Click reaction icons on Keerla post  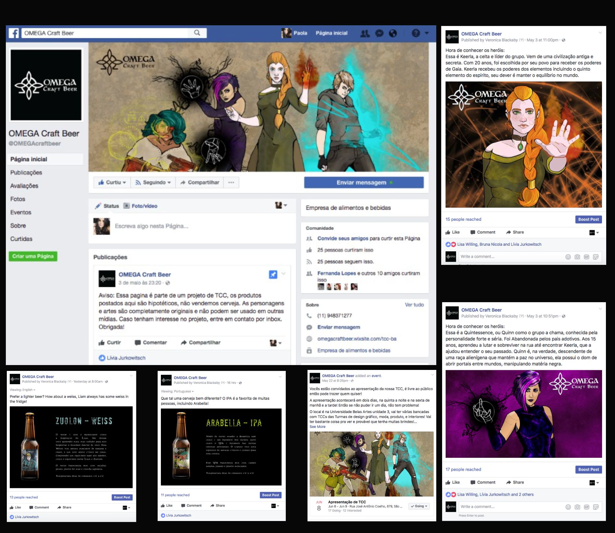pyautogui.click(x=451, y=244)
